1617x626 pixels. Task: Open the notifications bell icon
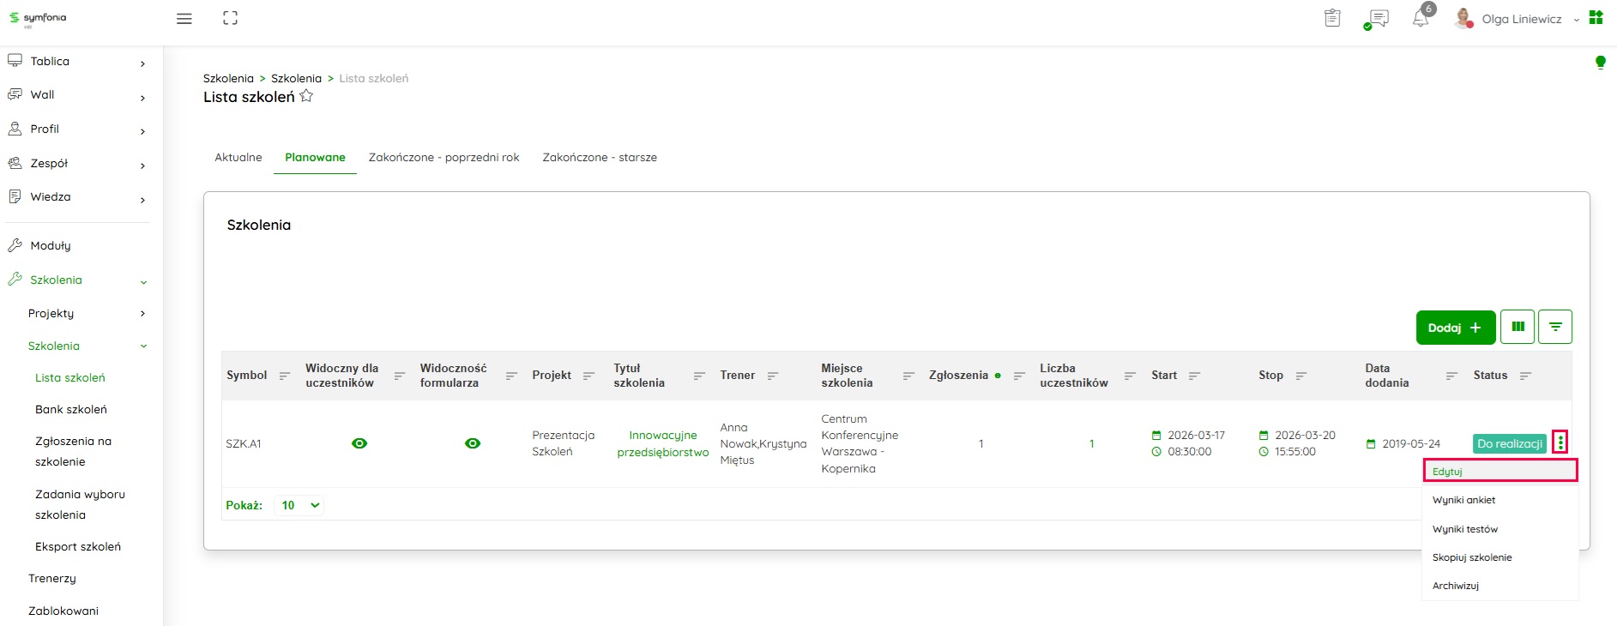[x=1421, y=18]
